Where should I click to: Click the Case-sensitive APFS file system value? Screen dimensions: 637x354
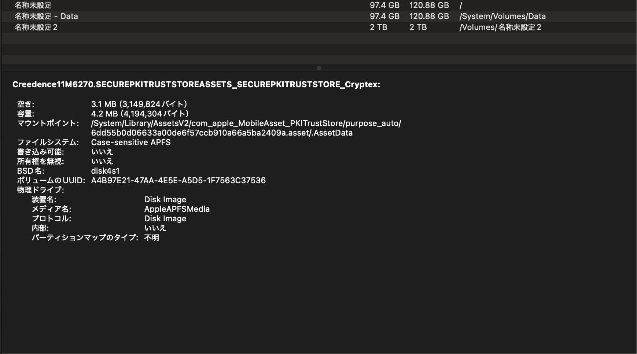pyautogui.click(x=131, y=142)
